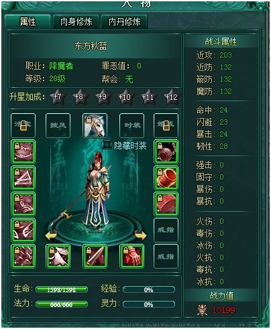Switch to the 内丹修炼 tab

click(x=124, y=21)
